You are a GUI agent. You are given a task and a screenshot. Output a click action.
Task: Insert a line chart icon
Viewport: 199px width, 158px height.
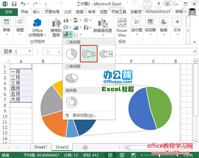66,27
